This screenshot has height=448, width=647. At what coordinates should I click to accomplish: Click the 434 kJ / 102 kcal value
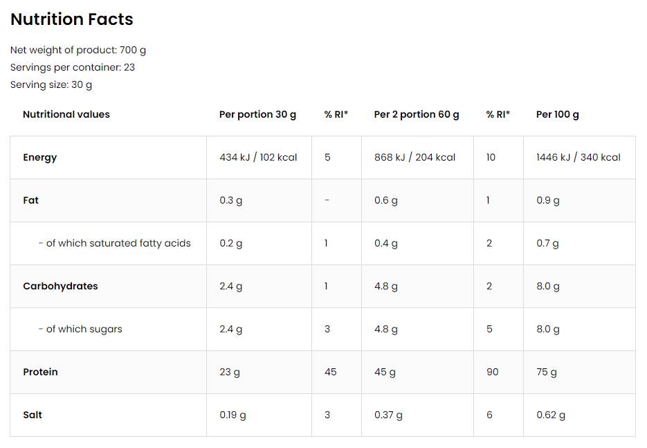[x=258, y=157]
